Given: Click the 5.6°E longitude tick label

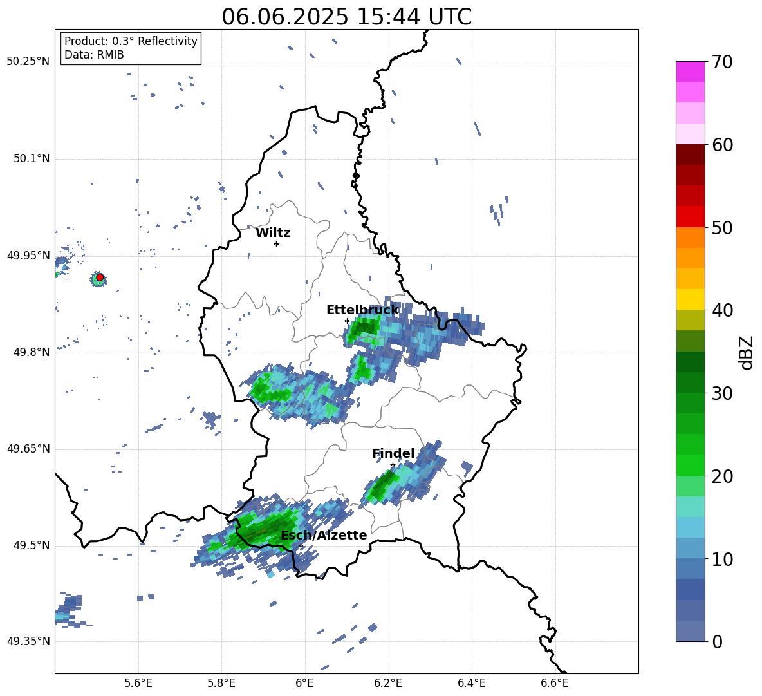Looking at the screenshot, I should tap(138, 683).
